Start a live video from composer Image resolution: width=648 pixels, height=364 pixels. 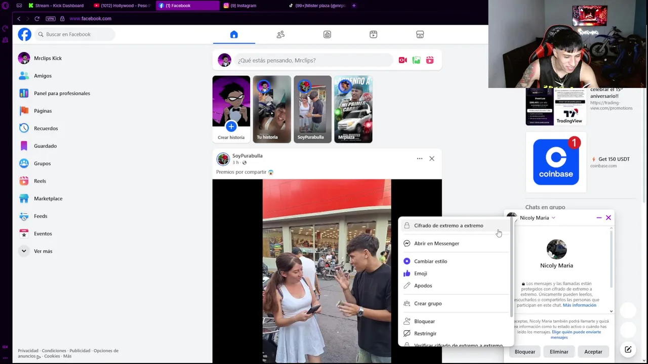tap(402, 60)
